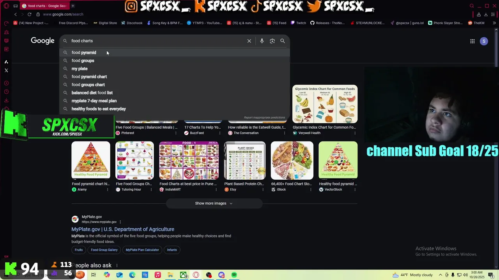Open options for the iStock result
This screenshot has height=280, width=499.
pos(311,189)
